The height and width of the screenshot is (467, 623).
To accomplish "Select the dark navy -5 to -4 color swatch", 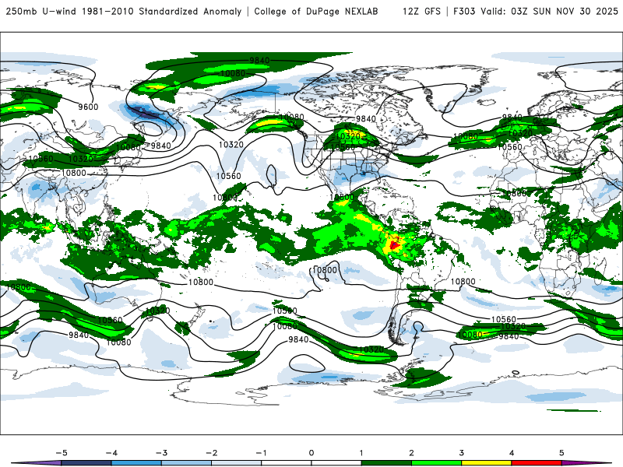I will [86, 463].
